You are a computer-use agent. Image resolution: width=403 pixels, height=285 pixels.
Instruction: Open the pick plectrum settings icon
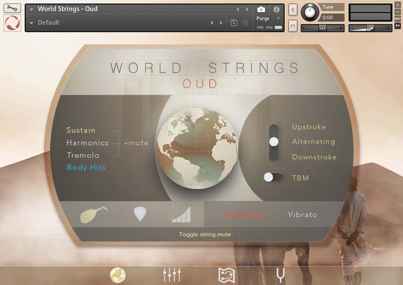[140, 214]
